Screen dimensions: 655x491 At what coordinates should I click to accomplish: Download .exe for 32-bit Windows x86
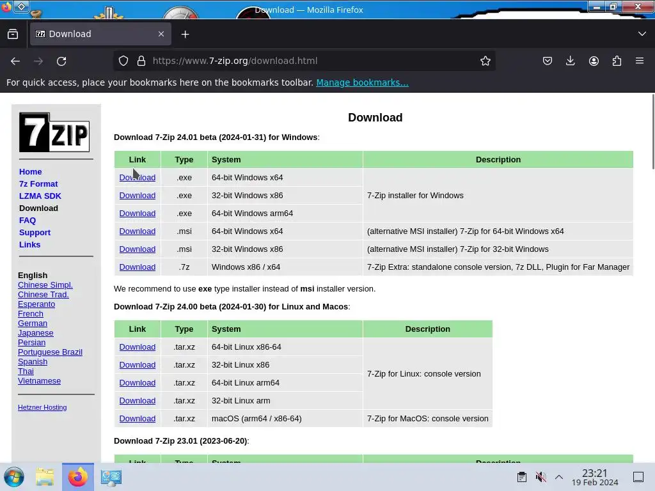[x=138, y=196]
